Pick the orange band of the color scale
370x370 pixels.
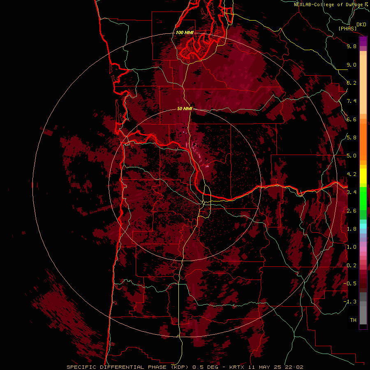click(363, 141)
